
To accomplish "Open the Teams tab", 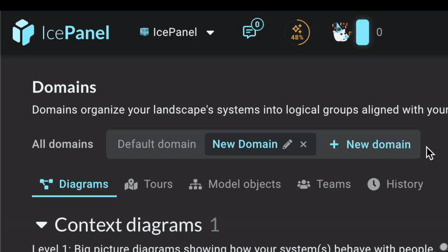I will tap(324, 184).
